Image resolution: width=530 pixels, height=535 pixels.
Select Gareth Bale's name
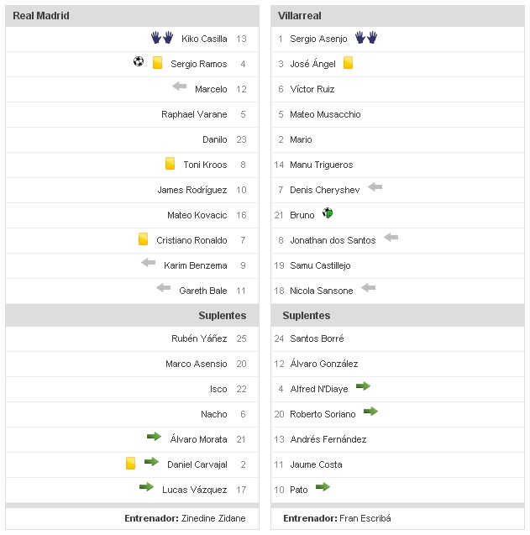pos(203,291)
